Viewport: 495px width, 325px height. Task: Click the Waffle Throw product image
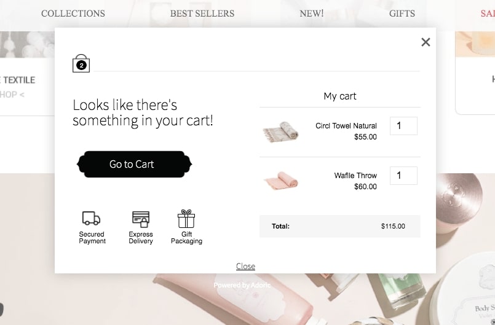[x=281, y=181]
